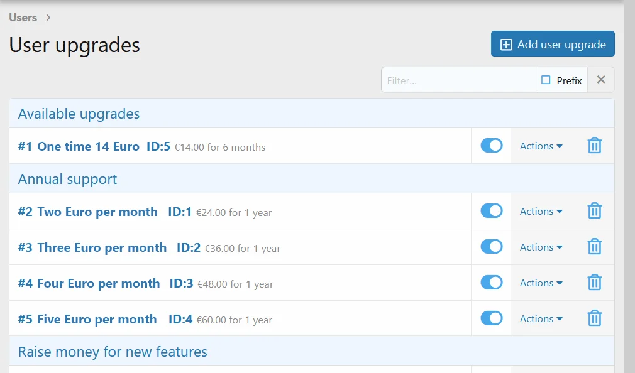This screenshot has height=373, width=635.
Task: Delete the Five Euro per month upgrade
Action: click(x=595, y=318)
